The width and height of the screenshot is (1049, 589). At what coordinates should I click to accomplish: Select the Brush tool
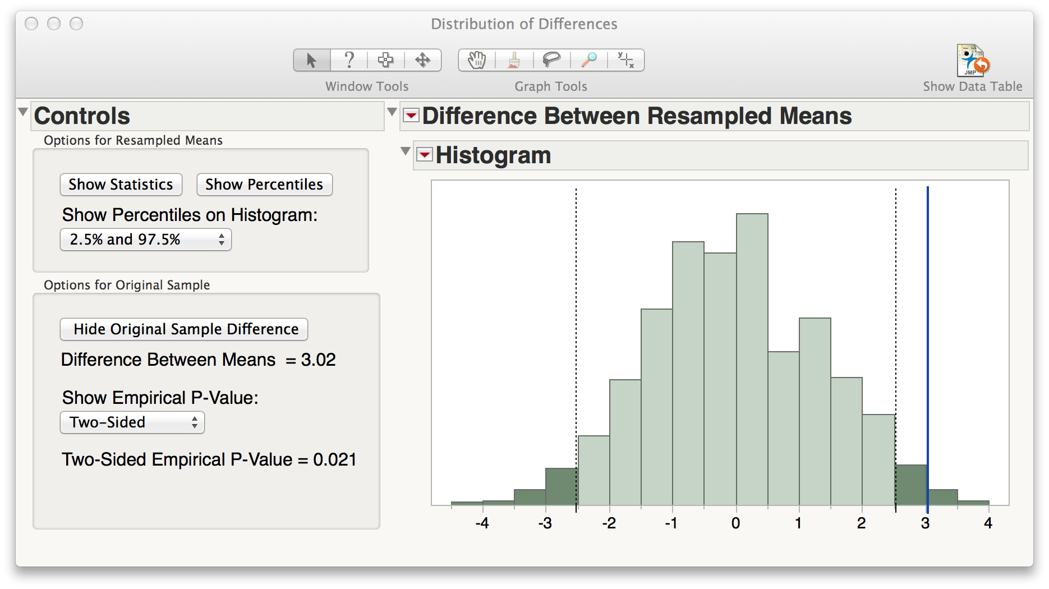click(514, 60)
